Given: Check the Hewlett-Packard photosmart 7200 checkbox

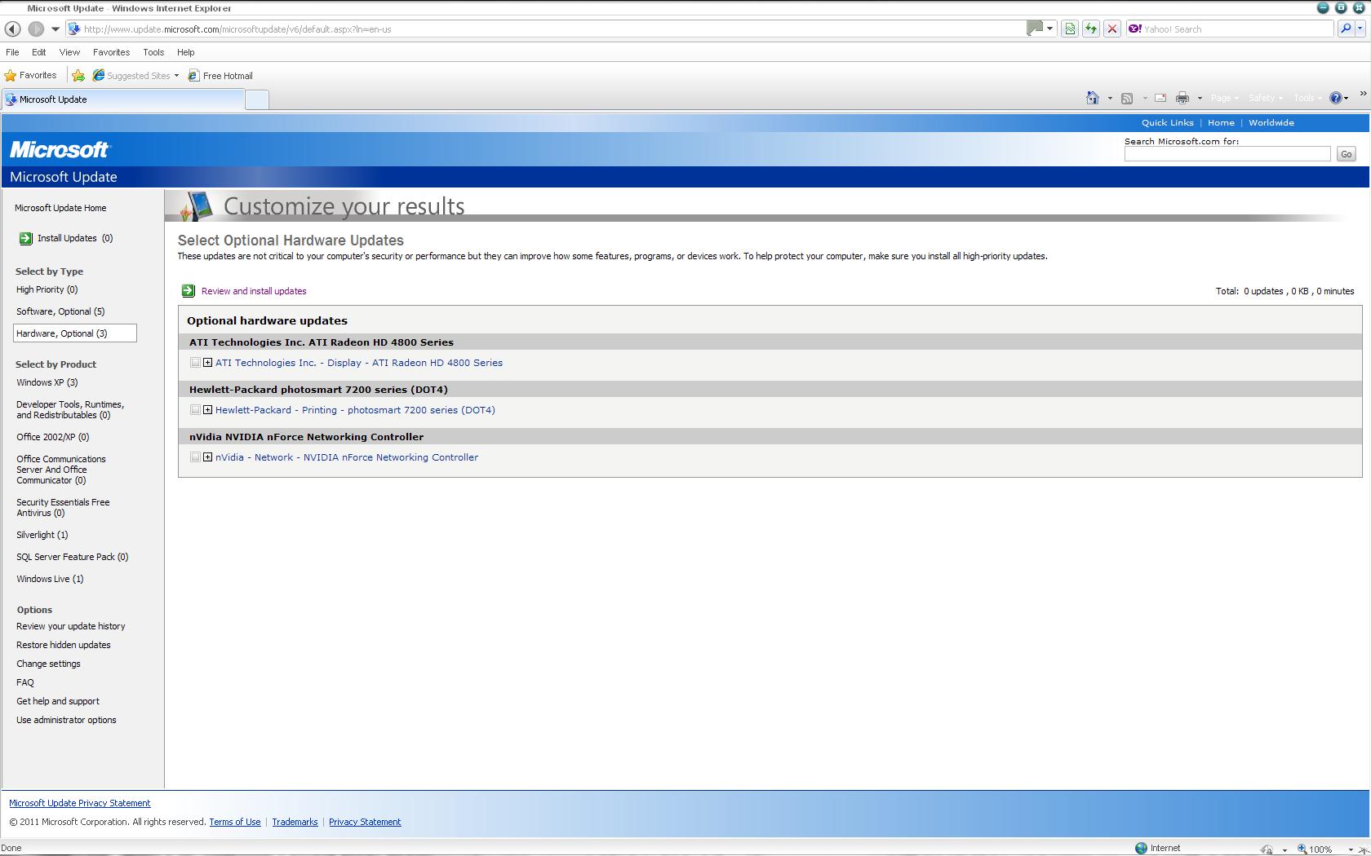Looking at the screenshot, I should 195,410.
